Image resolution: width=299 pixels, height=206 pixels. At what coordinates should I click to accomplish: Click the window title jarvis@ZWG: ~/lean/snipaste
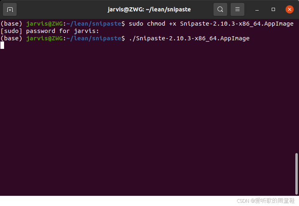tap(149, 9)
